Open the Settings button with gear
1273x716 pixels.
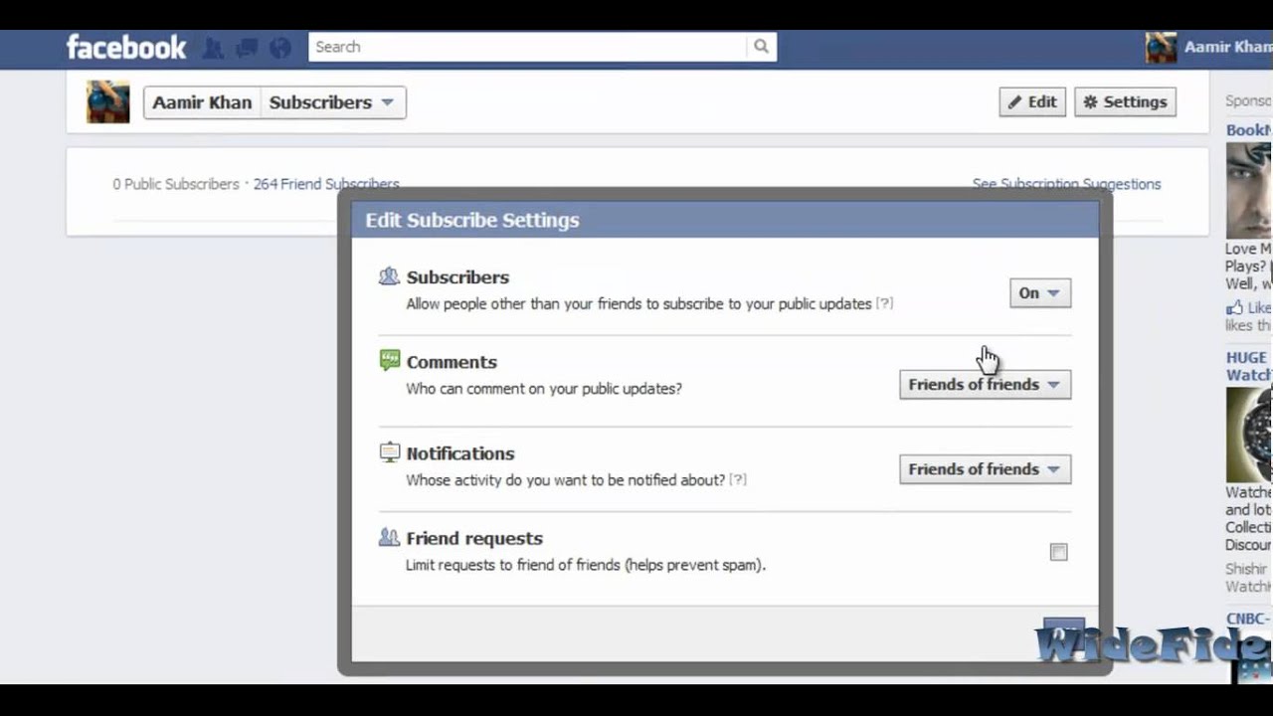click(1125, 101)
